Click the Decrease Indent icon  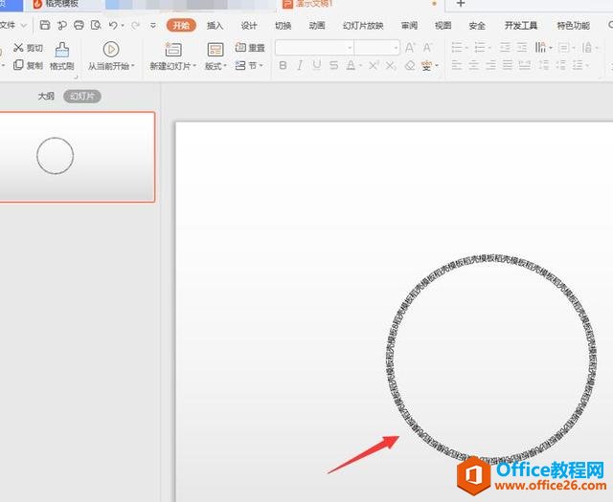[x=505, y=48]
